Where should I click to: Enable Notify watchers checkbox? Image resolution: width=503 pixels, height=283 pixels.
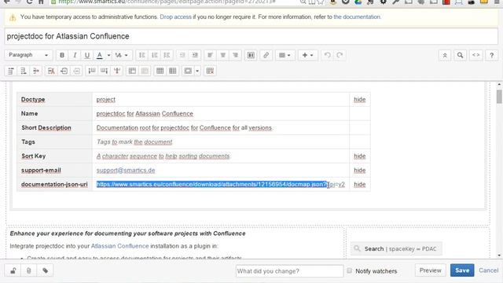point(349,270)
